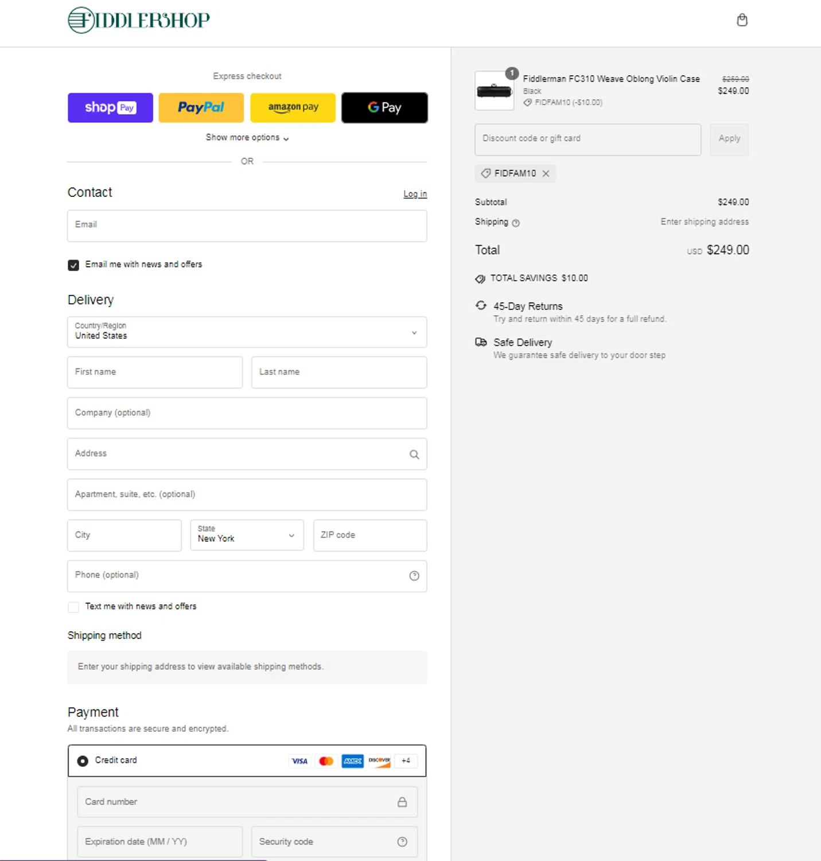
Task: Click the card number lock icon
Action: coord(402,802)
